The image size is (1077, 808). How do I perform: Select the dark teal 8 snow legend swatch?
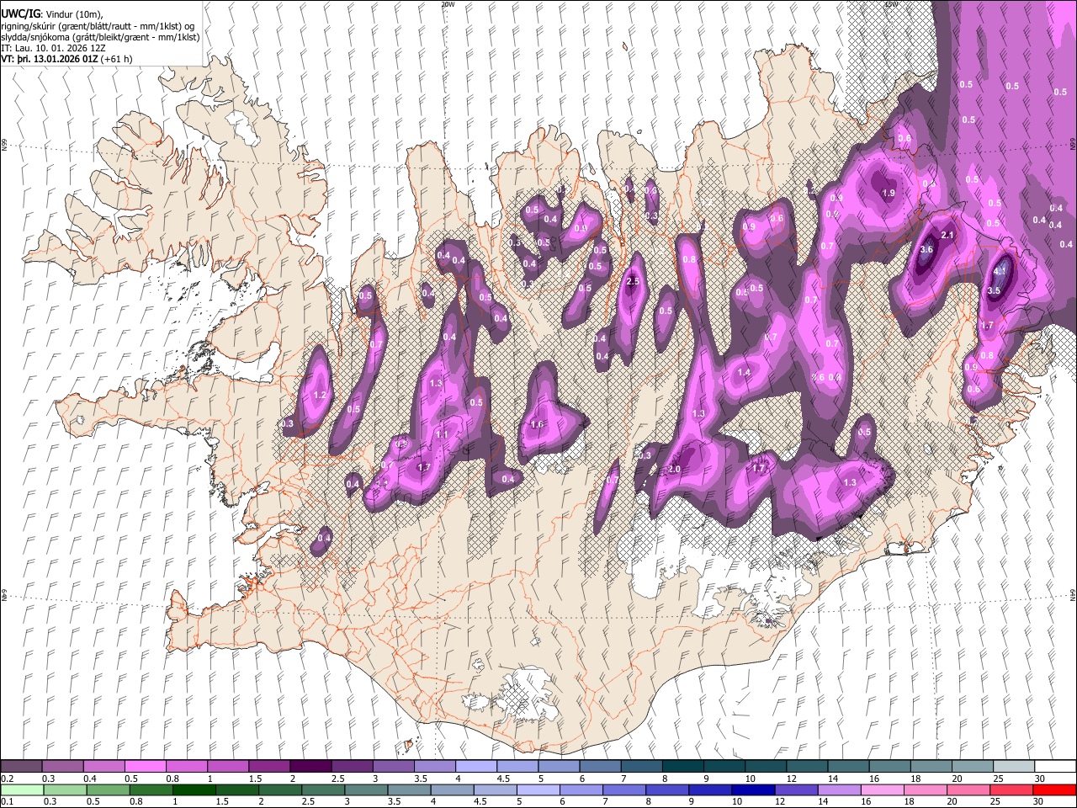click(682, 766)
